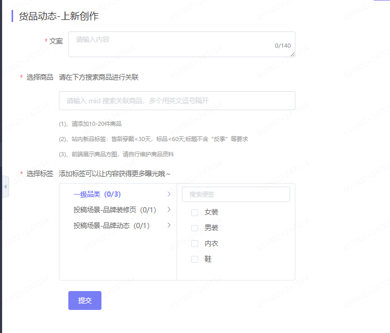The height and width of the screenshot is (333, 390).
Task: Collapse the left sidebar using the arrow handle
Action: pyautogui.click(x=5, y=187)
